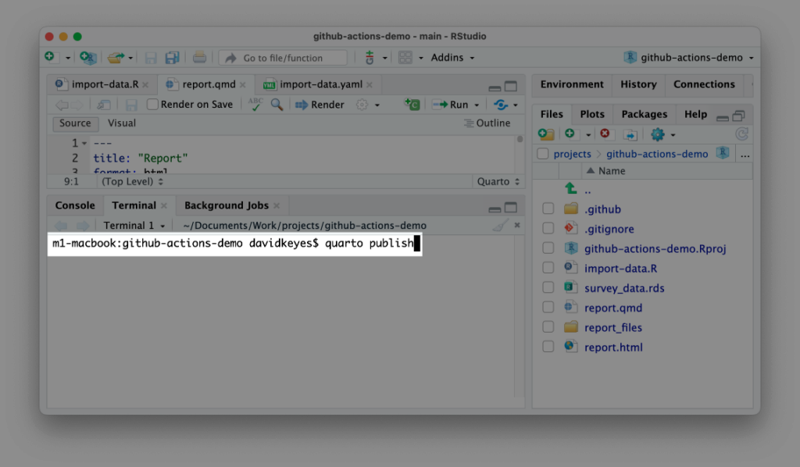Click the Find/Replace magnifier icon
Viewport: 800px width, 467px height.
click(277, 105)
